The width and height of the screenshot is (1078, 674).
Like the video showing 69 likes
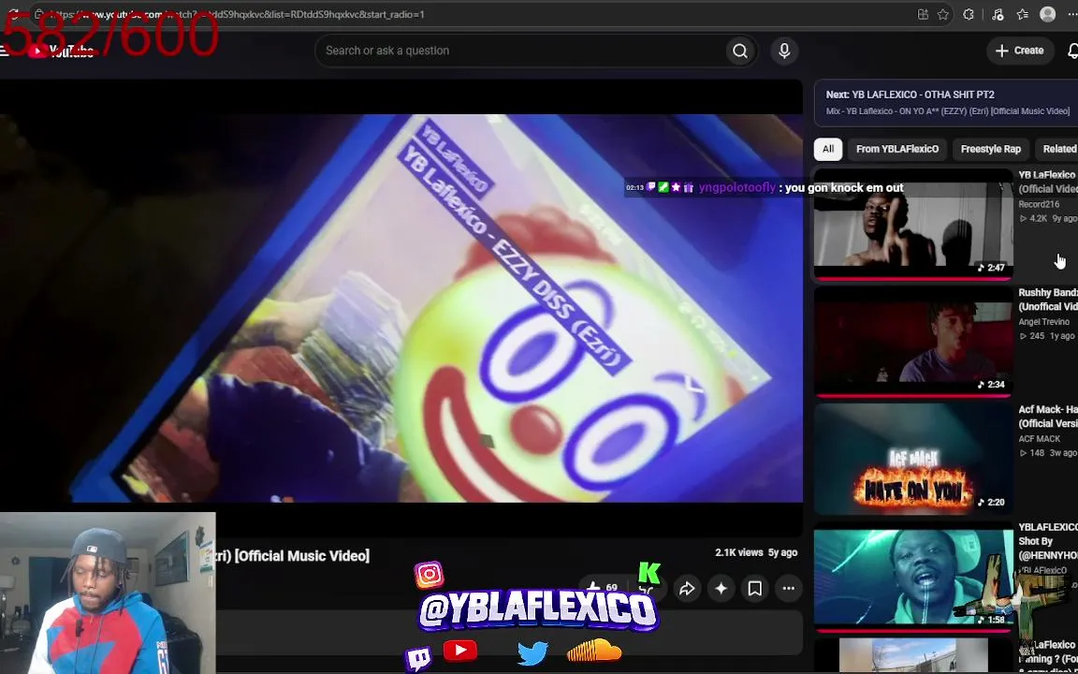601,588
